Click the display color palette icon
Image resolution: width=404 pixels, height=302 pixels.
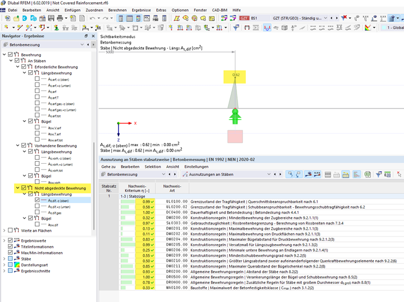368,28
